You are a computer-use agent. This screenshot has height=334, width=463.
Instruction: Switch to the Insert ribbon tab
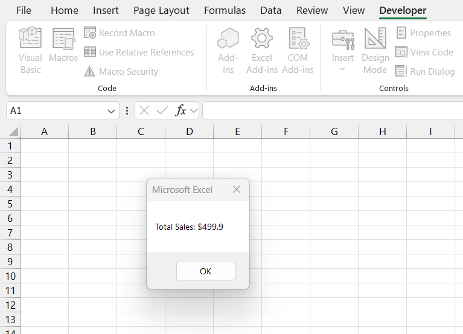(x=106, y=10)
